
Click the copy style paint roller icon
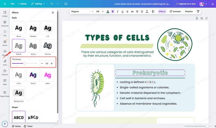(198, 11)
